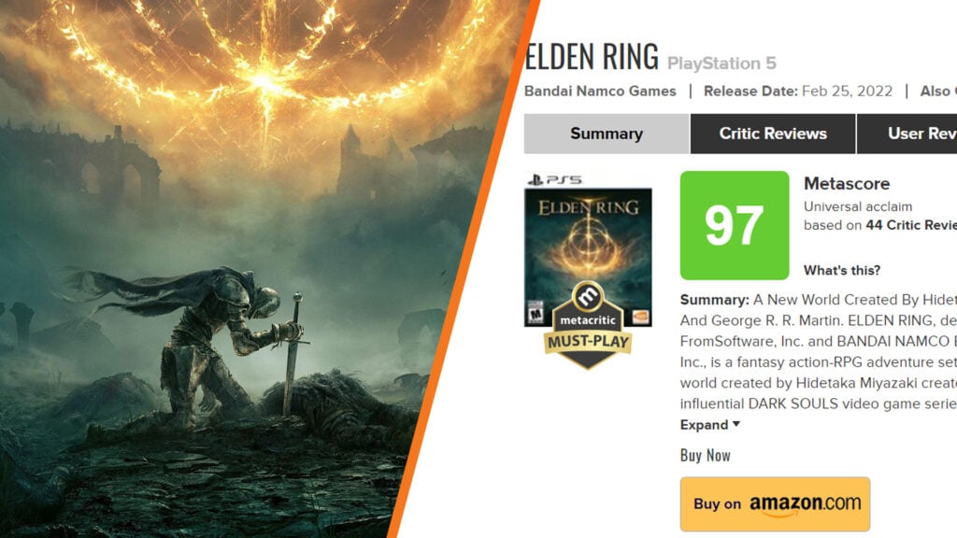Open the "Also On" platforms dropdown
This screenshot has width=957, height=538.
click(x=946, y=91)
